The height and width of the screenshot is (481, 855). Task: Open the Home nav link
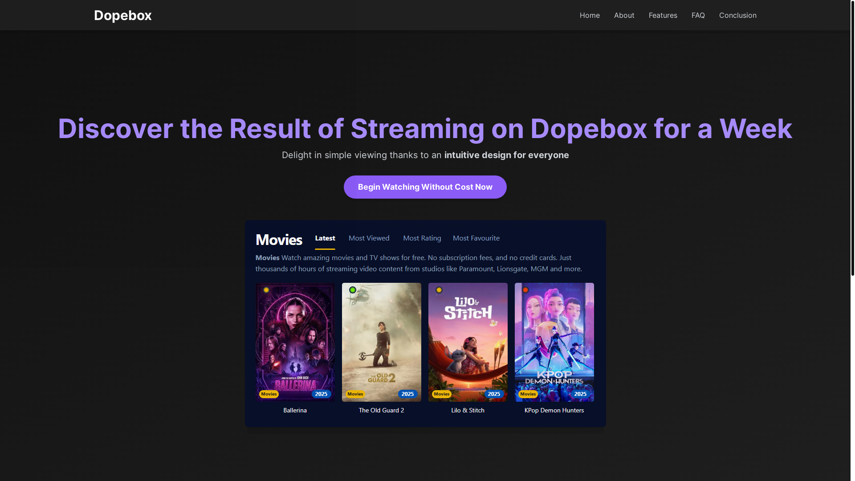tap(590, 15)
